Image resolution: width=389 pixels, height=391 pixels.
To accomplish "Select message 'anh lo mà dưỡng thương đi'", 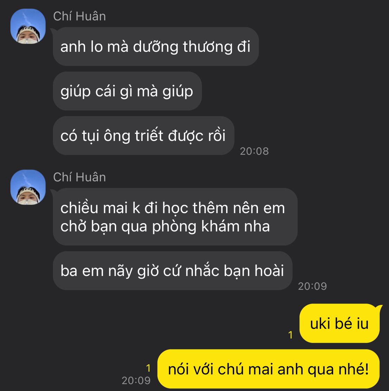I will point(156,47).
